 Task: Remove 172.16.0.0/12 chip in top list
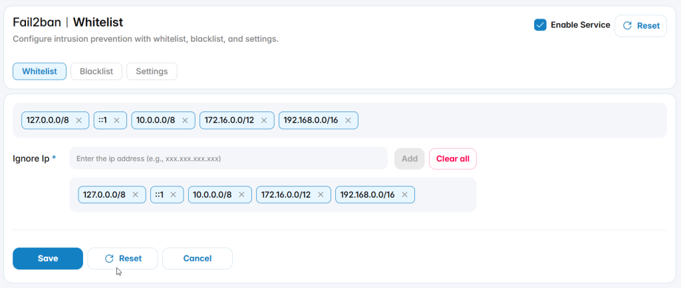click(x=263, y=120)
